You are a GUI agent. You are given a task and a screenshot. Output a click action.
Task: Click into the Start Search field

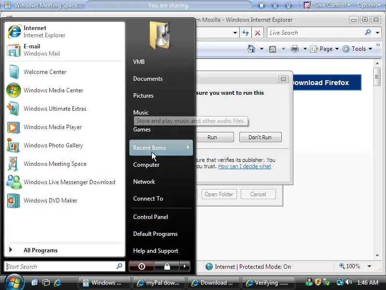pyautogui.click(x=65, y=266)
